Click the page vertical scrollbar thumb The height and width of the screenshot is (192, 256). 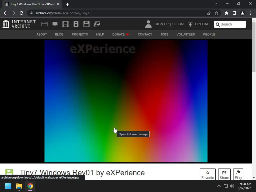254,46
